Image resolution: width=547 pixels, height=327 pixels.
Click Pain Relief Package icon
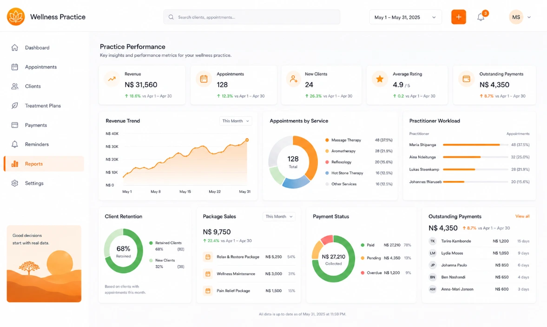208,291
